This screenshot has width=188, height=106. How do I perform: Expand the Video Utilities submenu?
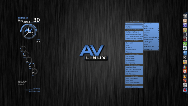click(x=151, y=46)
